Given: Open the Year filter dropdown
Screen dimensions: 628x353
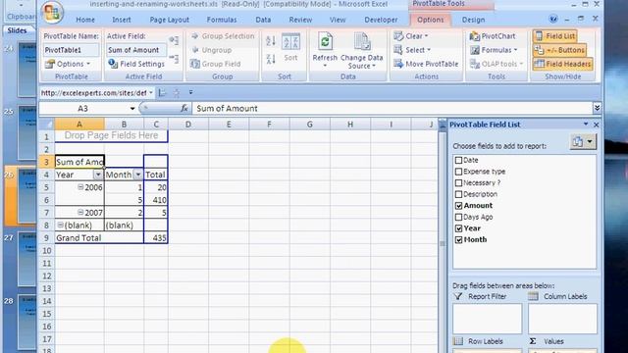Looking at the screenshot, I should (98, 175).
